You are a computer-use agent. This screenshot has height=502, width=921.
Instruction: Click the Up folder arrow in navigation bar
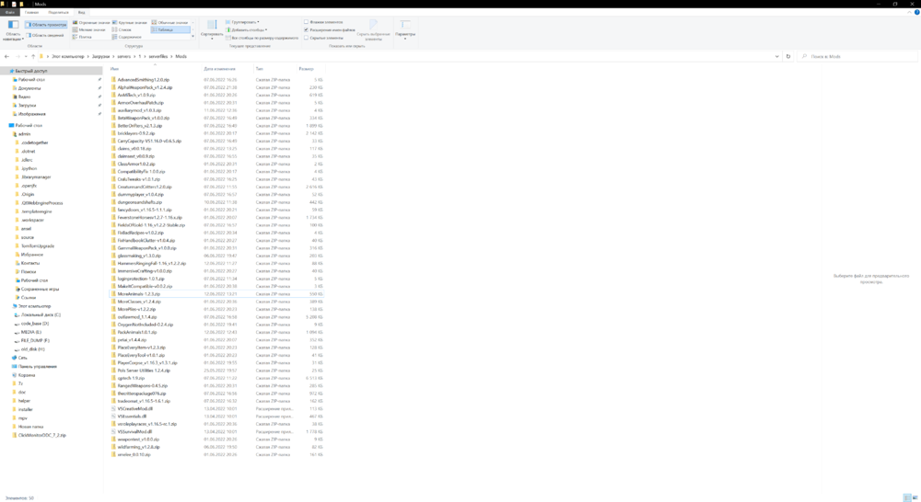[x=33, y=56]
